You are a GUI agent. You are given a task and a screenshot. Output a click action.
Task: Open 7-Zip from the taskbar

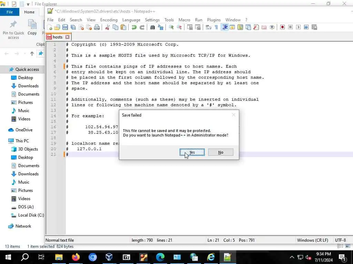click(127, 257)
